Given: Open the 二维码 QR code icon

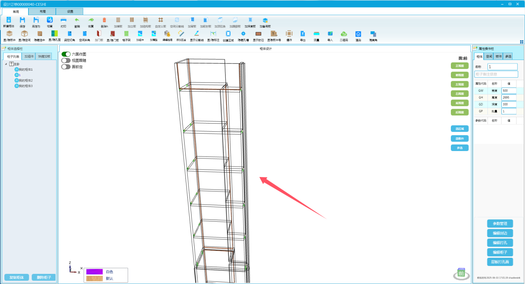Looking at the screenshot, I should point(344,33).
